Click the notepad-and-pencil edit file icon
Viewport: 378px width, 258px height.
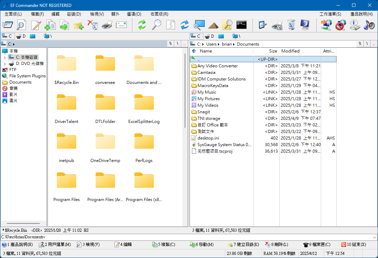click(36, 25)
